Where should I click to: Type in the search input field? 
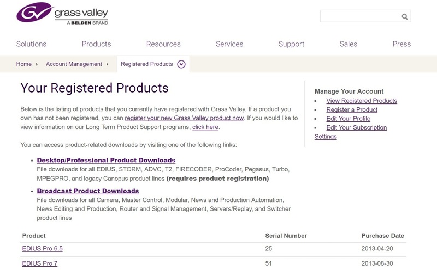click(x=361, y=16)
